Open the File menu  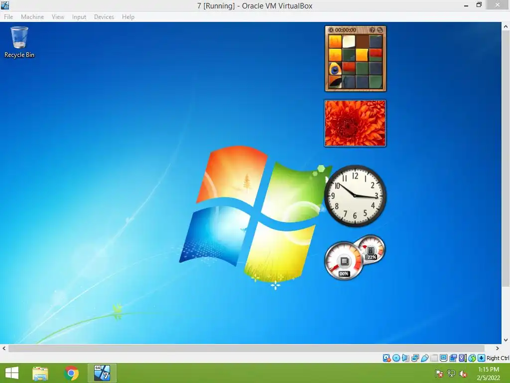pyautogui.click(x=8, y=17)
